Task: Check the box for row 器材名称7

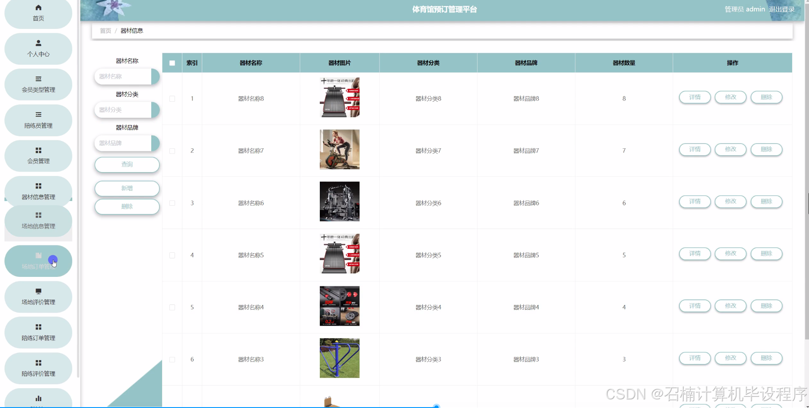Action: (x=172, y=151)
